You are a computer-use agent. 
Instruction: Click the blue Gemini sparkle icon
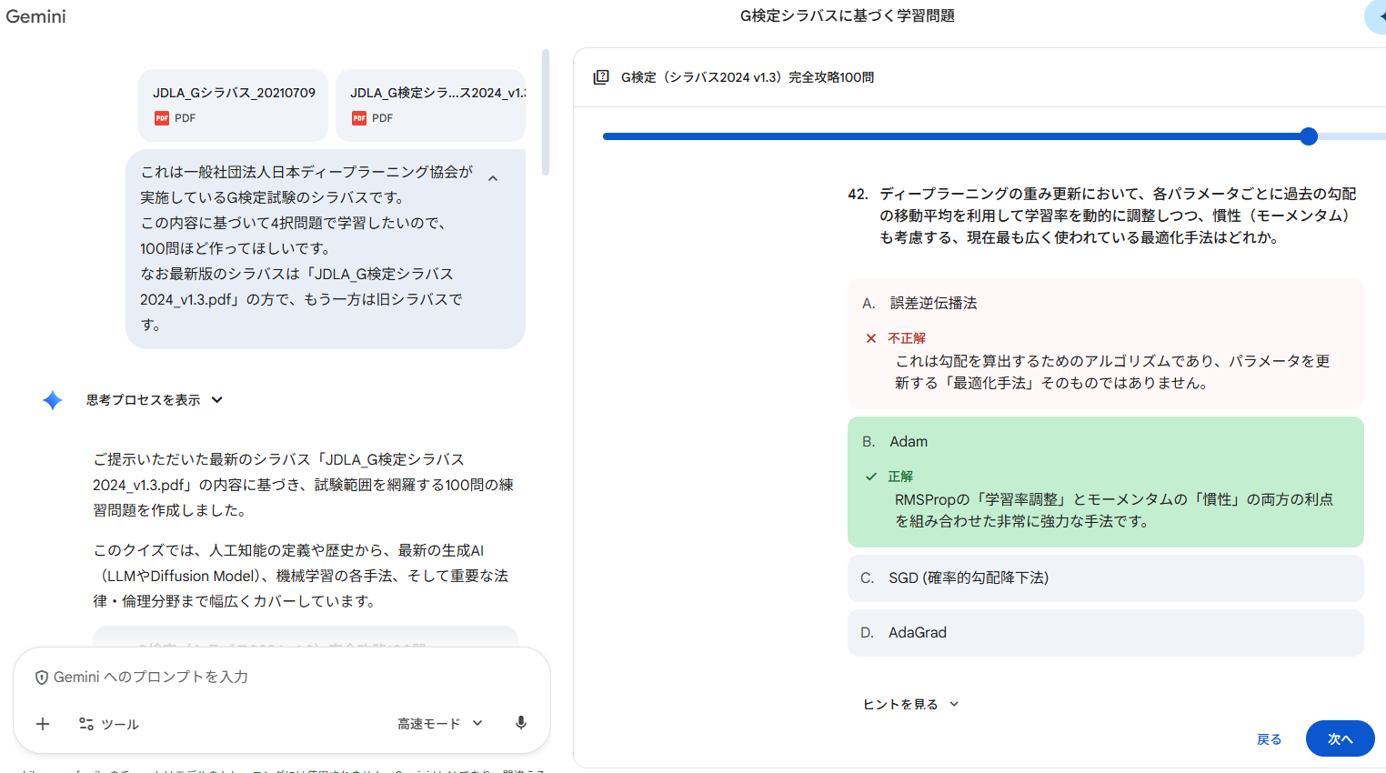point(53,400)
